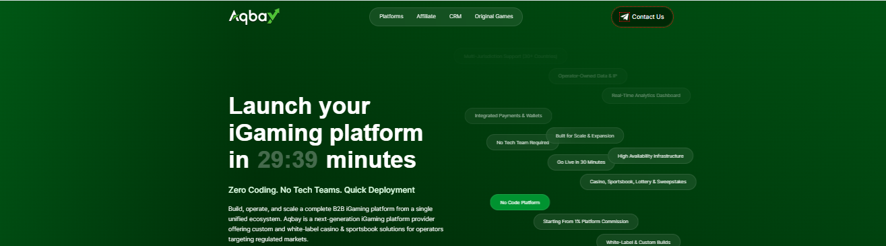
Task: Open the Affiliate menu item
Action: coord(426,16)
